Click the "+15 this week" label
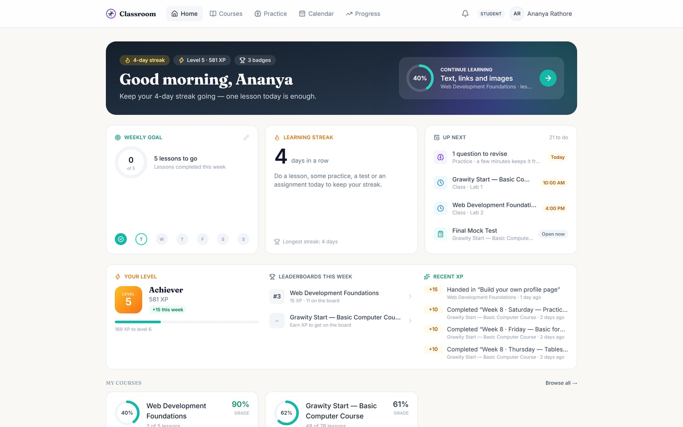 tap(168, 310)
